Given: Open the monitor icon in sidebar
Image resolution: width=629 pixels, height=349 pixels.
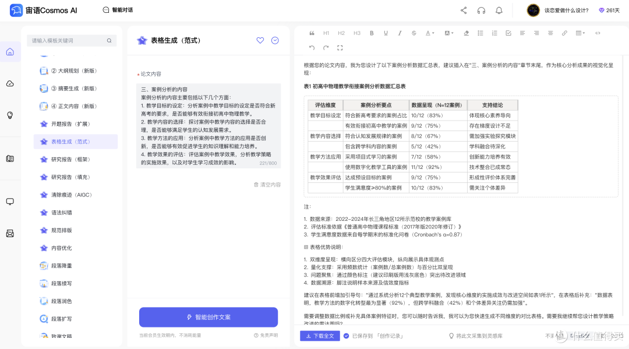Looking at the screenshot, I should tap(10, 202).
